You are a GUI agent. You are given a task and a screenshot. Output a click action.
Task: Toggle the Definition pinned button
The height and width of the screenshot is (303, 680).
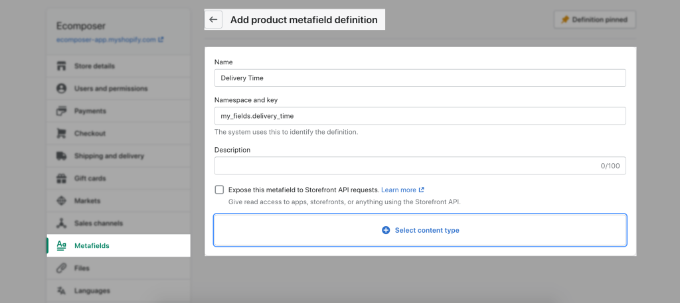(x=595, y=20)
